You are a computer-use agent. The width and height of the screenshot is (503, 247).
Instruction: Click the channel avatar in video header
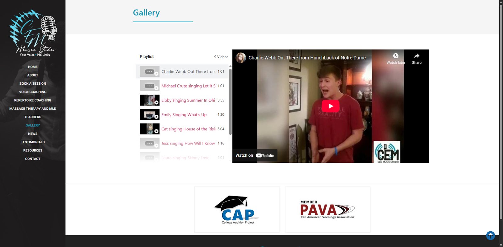(x=241, y=58)
